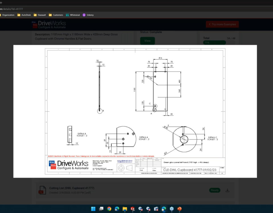Click the 71% progress bar
This screenshot has width=273, height=213.
click(214, 42)
